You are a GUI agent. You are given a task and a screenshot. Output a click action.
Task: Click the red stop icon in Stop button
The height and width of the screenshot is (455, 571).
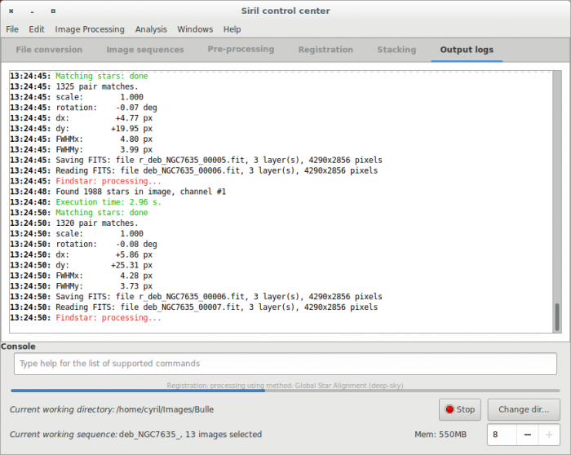[449, 409]
